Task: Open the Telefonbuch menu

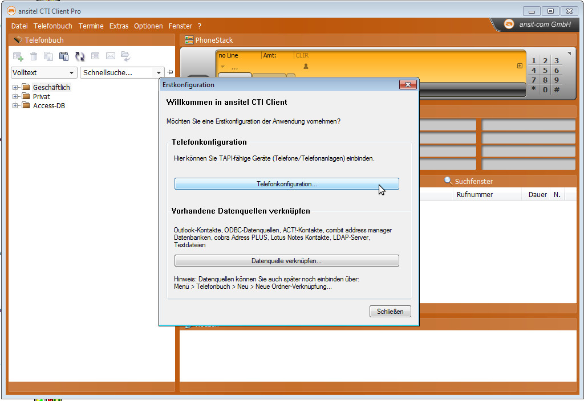Action: point(52,26)
